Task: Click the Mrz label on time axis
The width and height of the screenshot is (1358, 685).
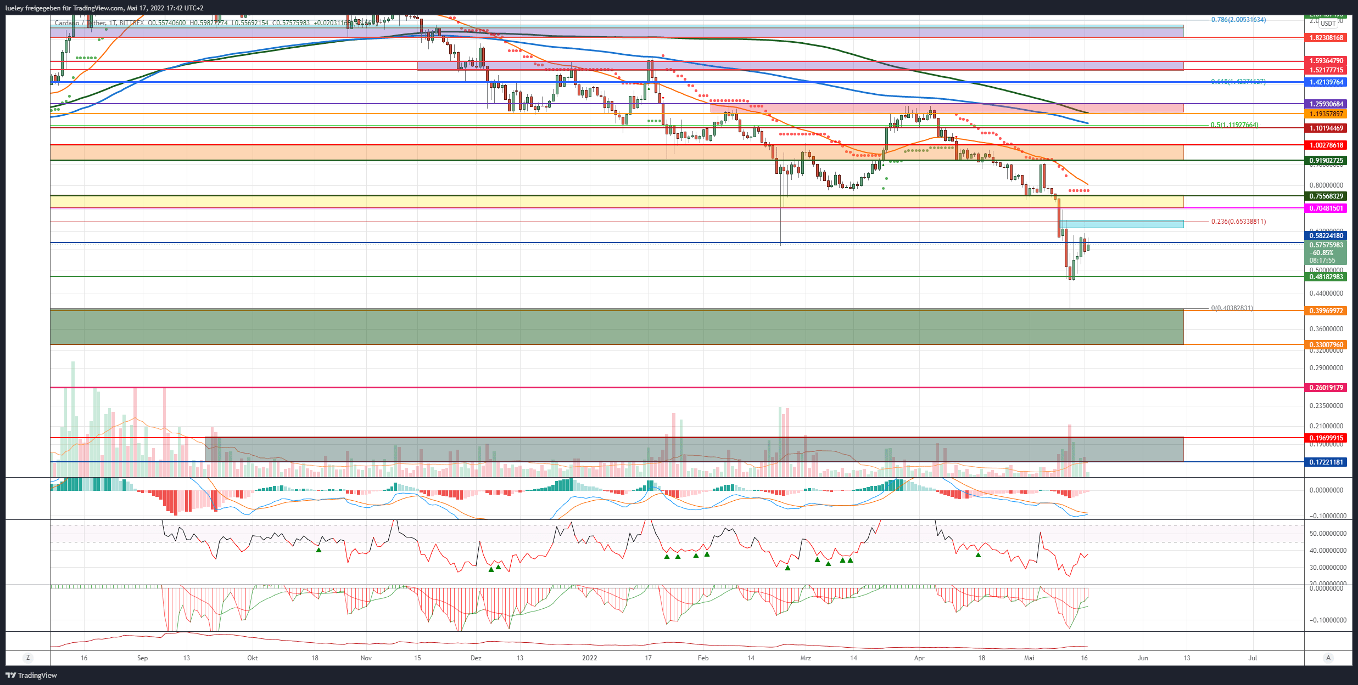Action: click(806, 658)
